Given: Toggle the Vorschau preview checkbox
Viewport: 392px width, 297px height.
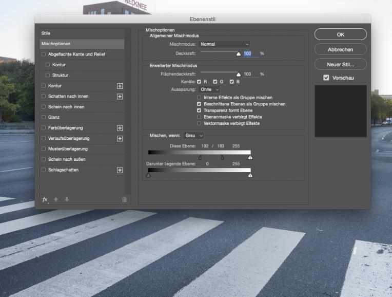Looking at the screenshot, I should point(326,78).
